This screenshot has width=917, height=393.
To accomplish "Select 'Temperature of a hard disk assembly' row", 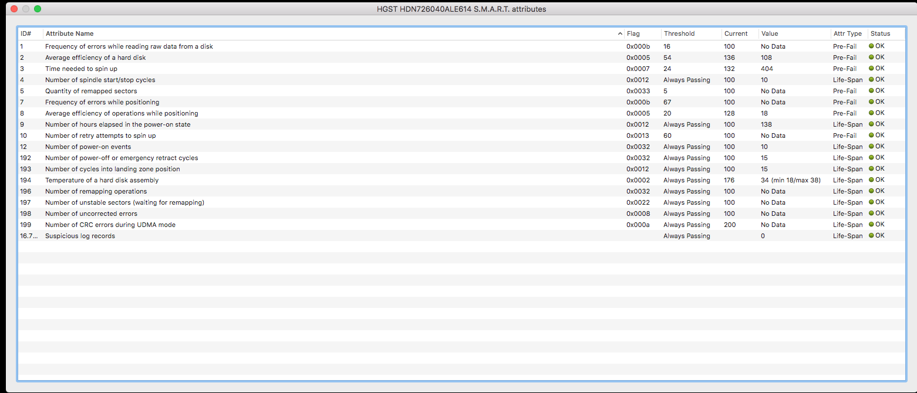I will 461,180.
